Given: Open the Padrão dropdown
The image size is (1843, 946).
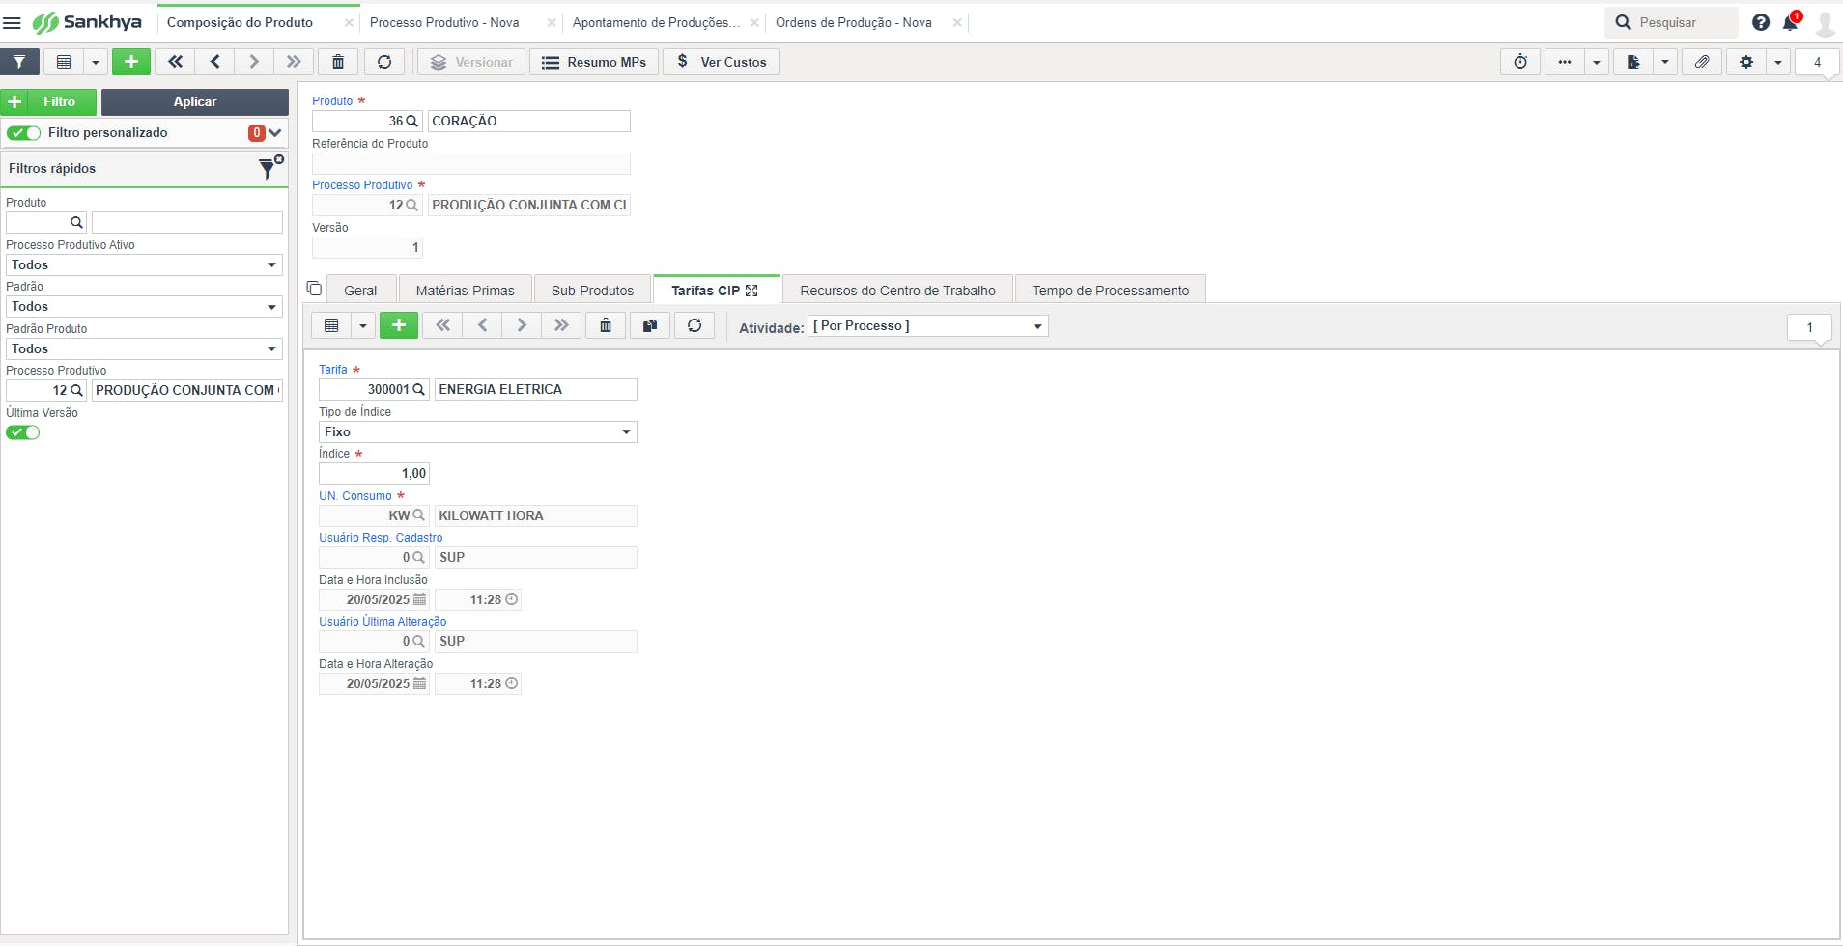Looking at the screenshot, I should pos(144,306).
